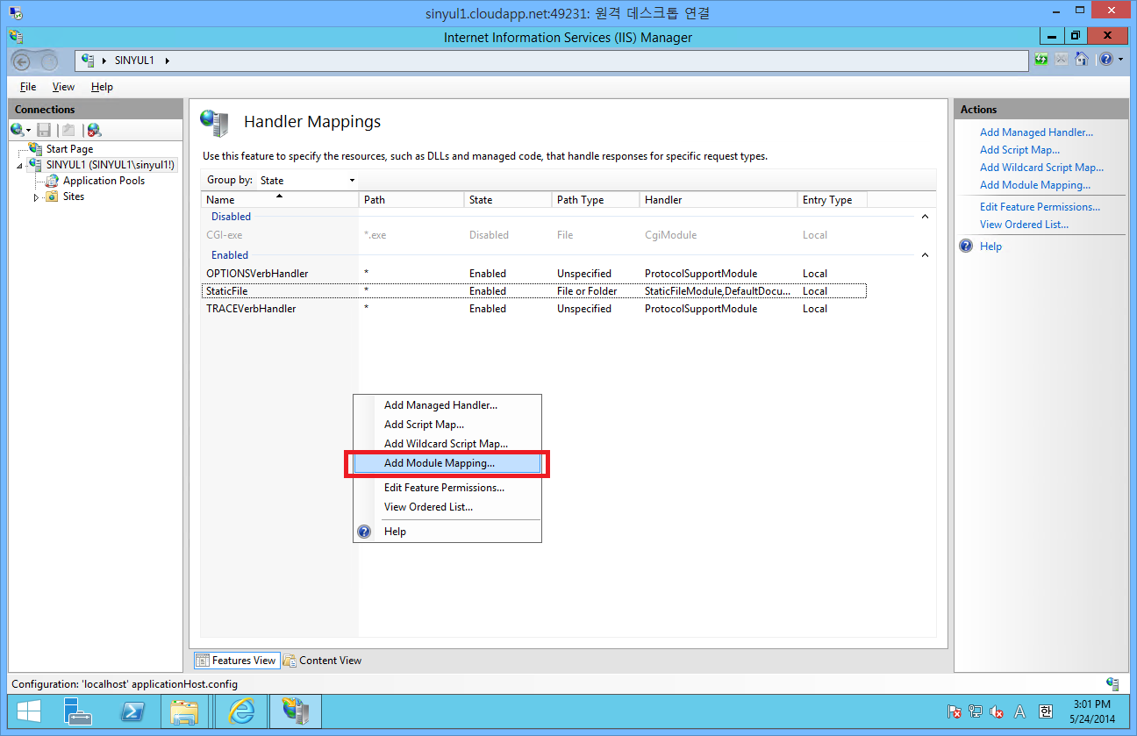
Task: Sort by the Entry Type column header
Action: coord(833,200)
